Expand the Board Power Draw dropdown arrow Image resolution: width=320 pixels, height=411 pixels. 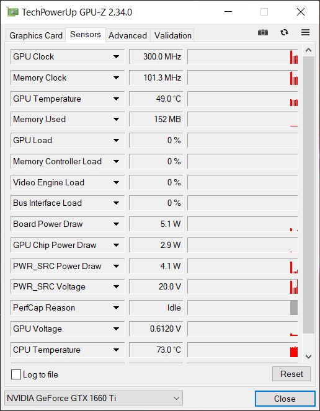click(116, 224)
